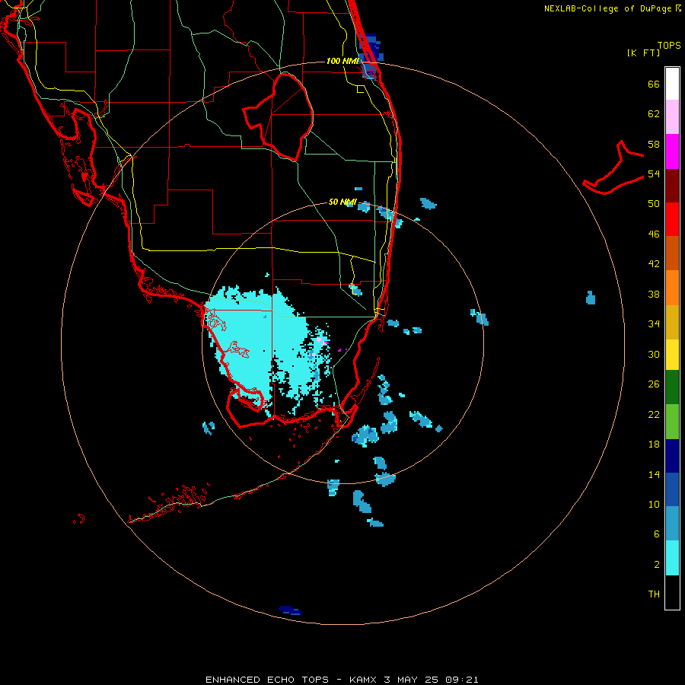Pick the dark green swatch between 30 and 26

(672, 387)
